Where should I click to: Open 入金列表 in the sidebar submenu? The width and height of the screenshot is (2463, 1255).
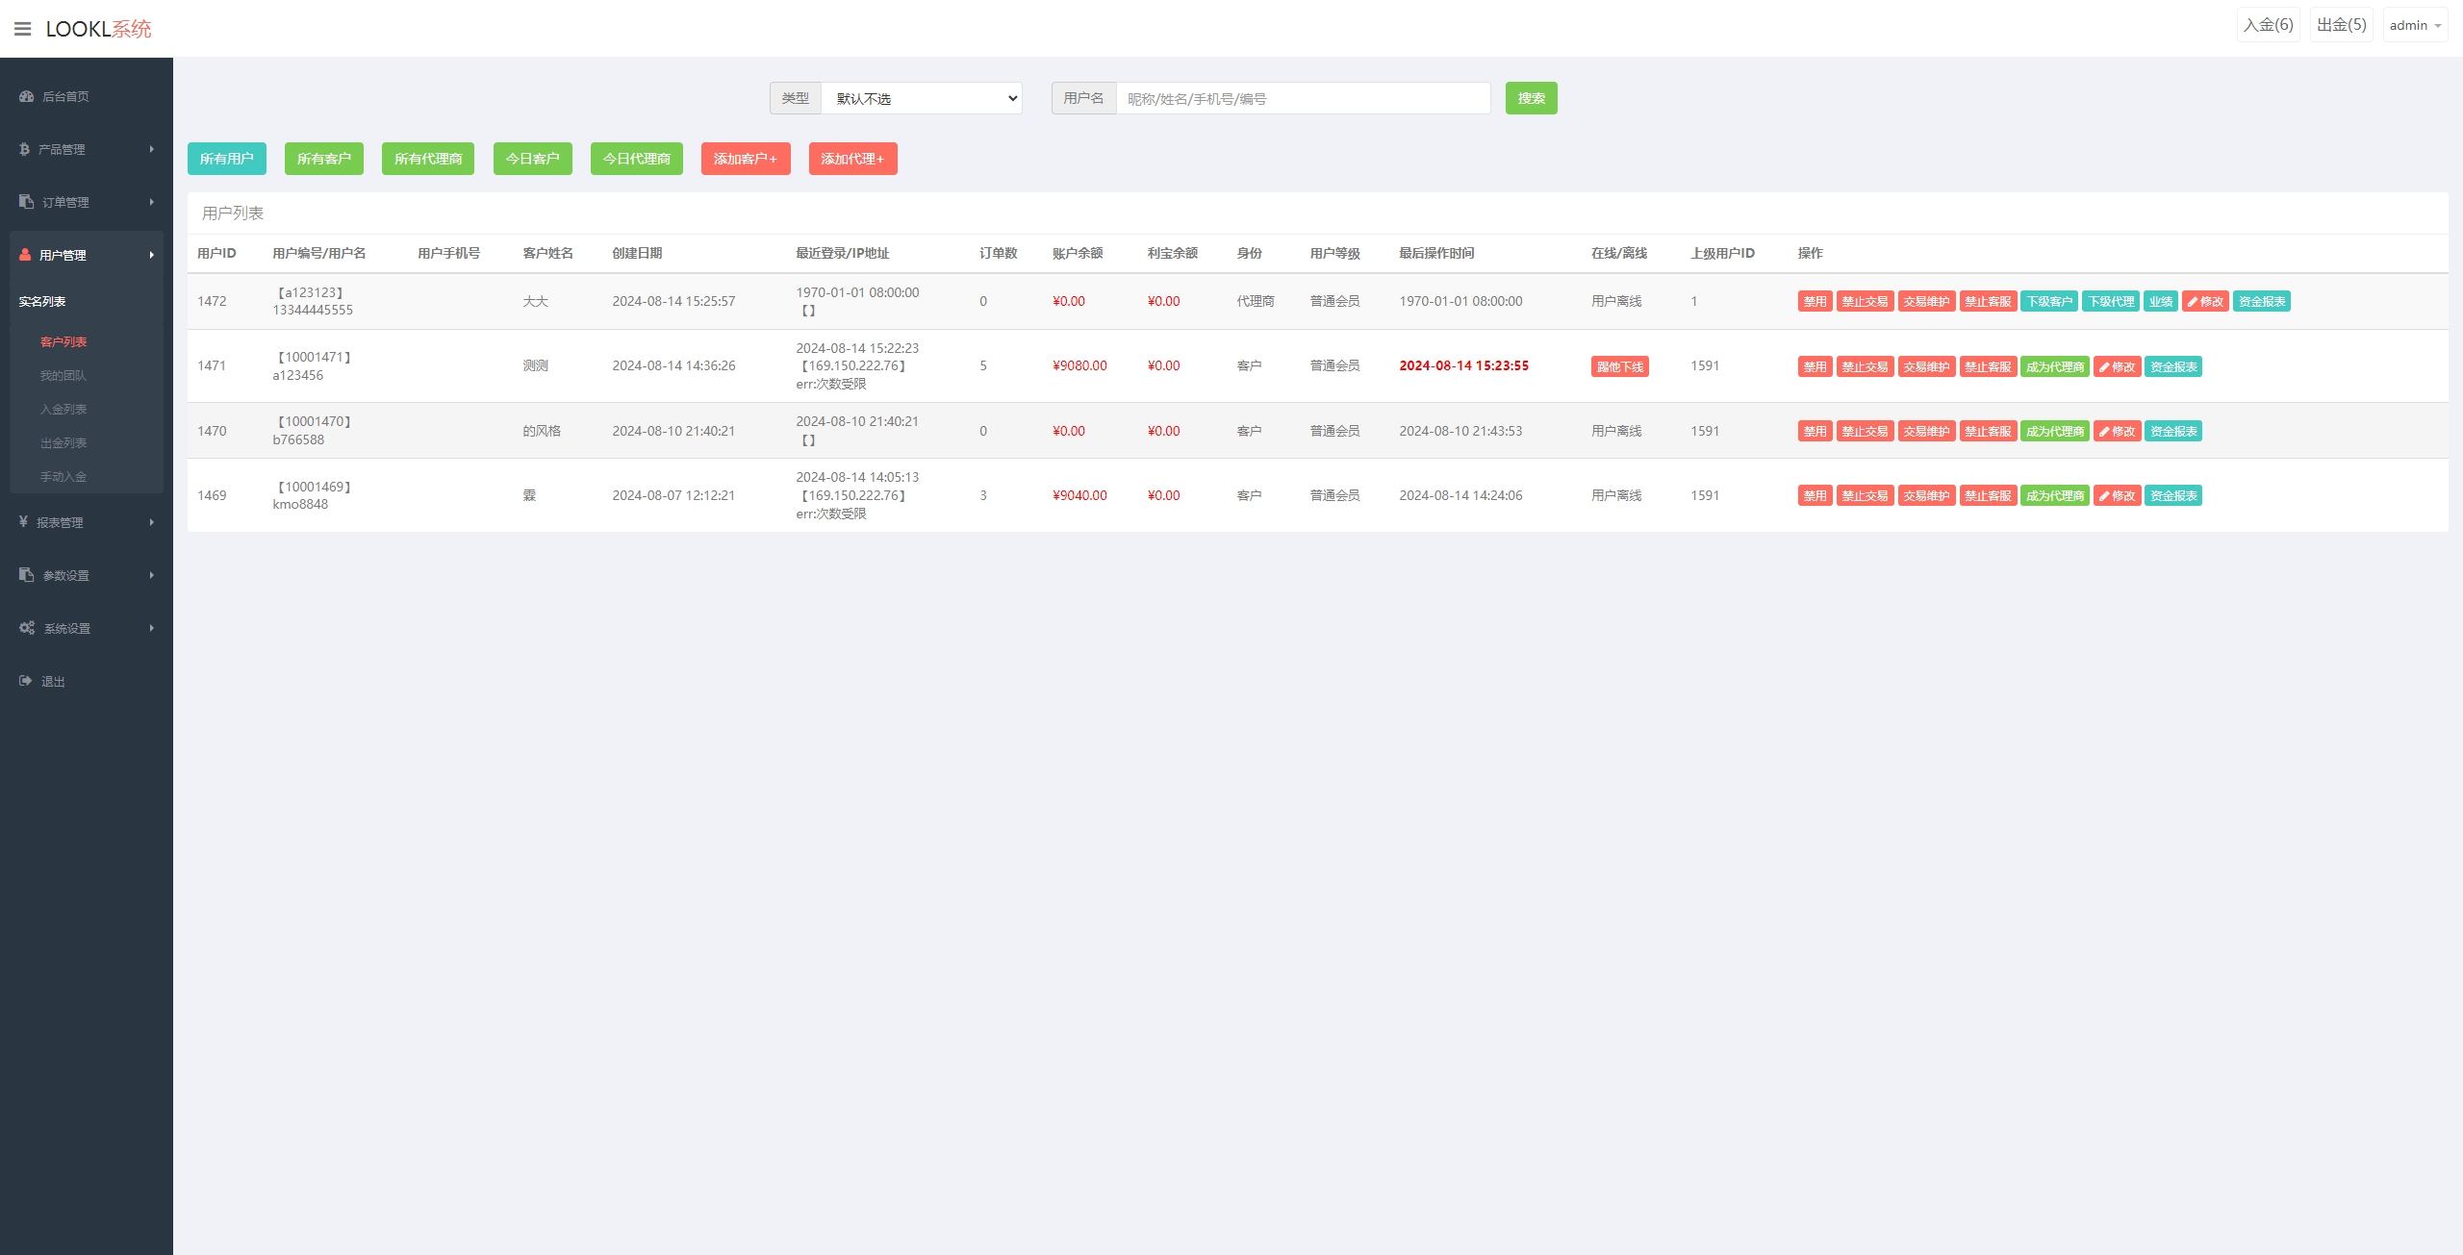63,410
